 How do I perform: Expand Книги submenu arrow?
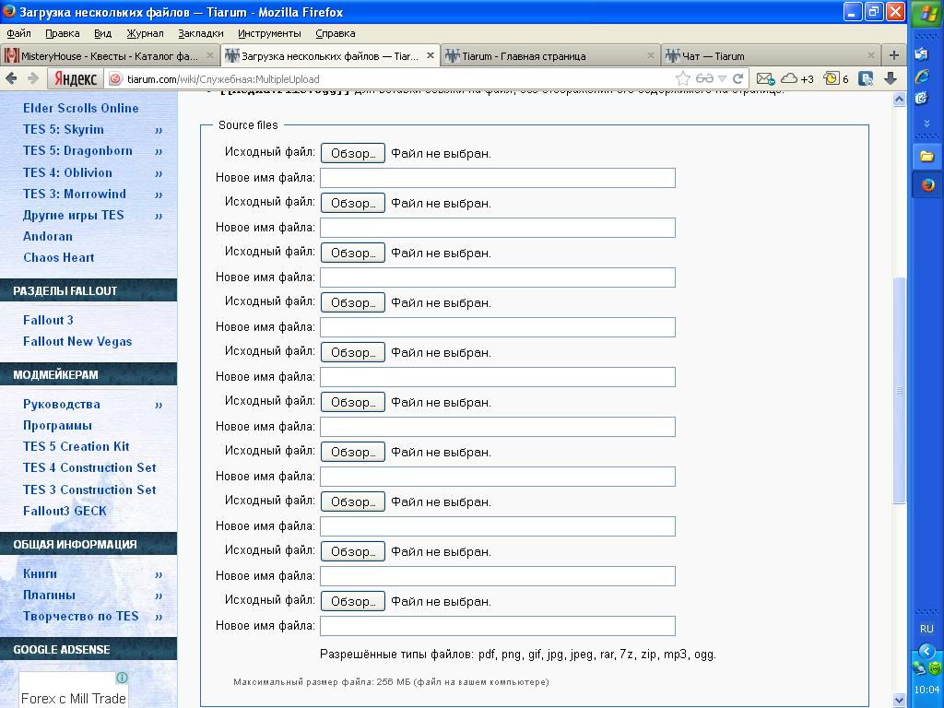159,574
